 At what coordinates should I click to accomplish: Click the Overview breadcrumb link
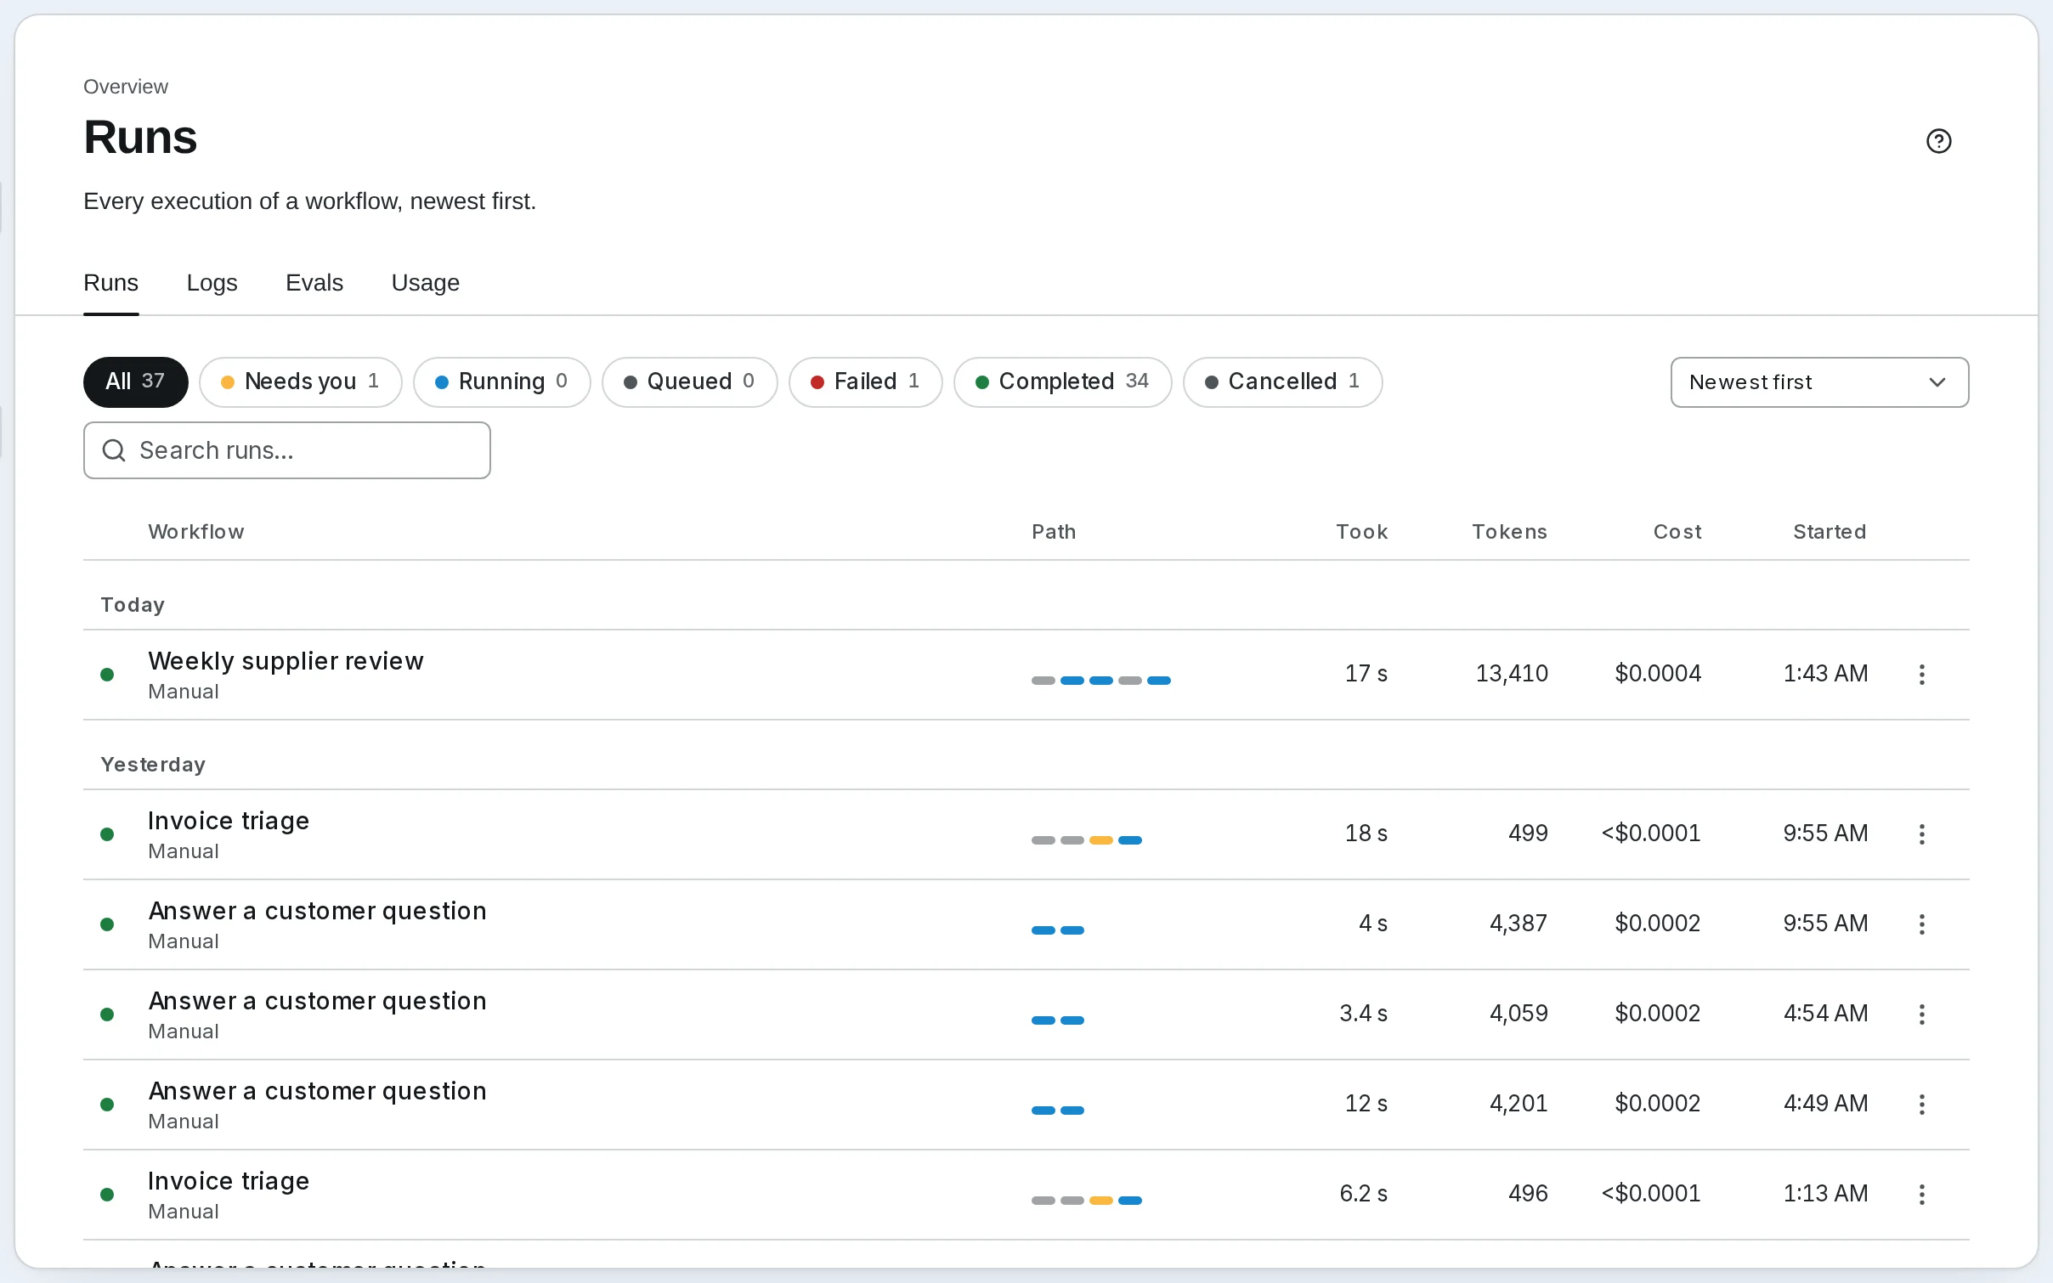point(126,87)
